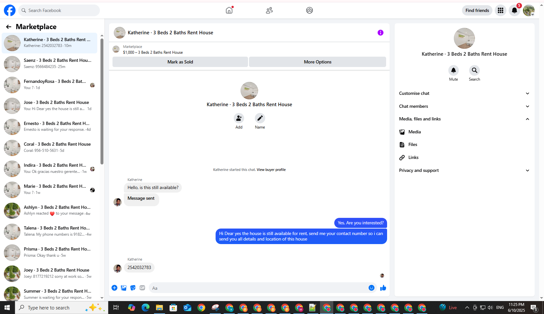Click Mark as Sold button
544x314 pixels.
180,62
